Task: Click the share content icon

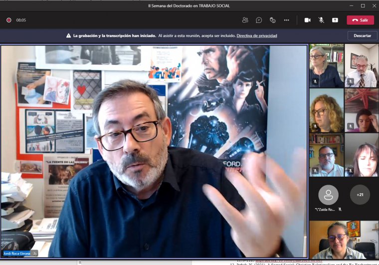Action: click(335, 20)
